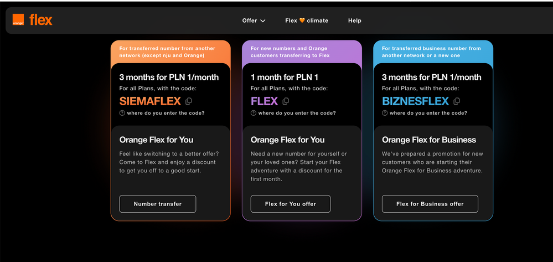Copy the SIEMAFLEX code with copy icon
This screenshot has height=262, width=553.
coord(189,101)
